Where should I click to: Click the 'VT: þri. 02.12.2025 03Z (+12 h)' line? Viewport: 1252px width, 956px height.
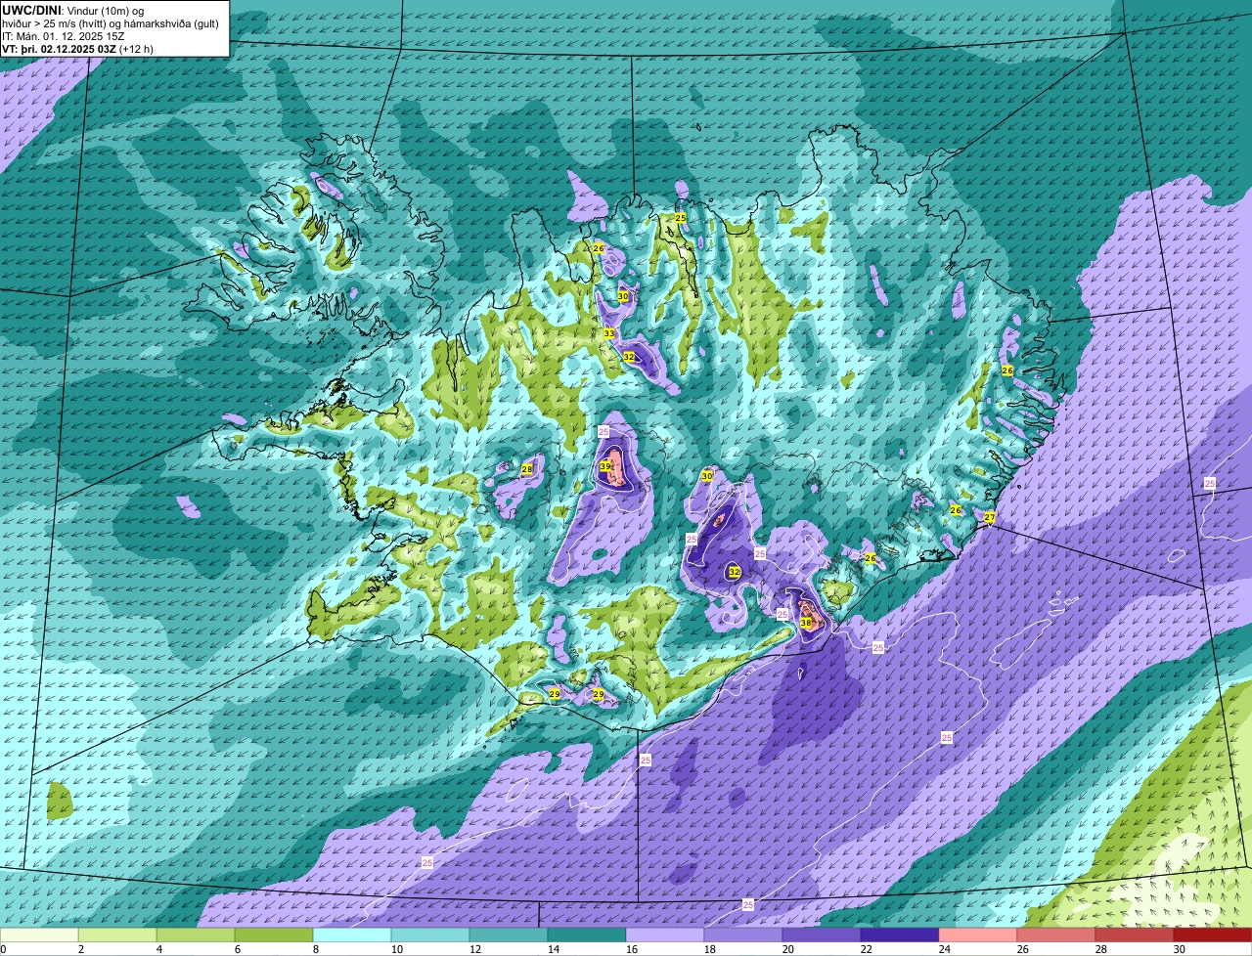(78, 48)
